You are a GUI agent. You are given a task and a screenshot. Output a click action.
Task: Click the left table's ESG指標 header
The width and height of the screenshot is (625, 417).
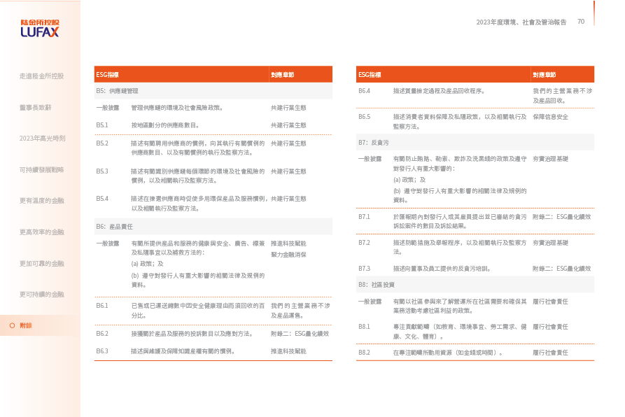point(107,74)
